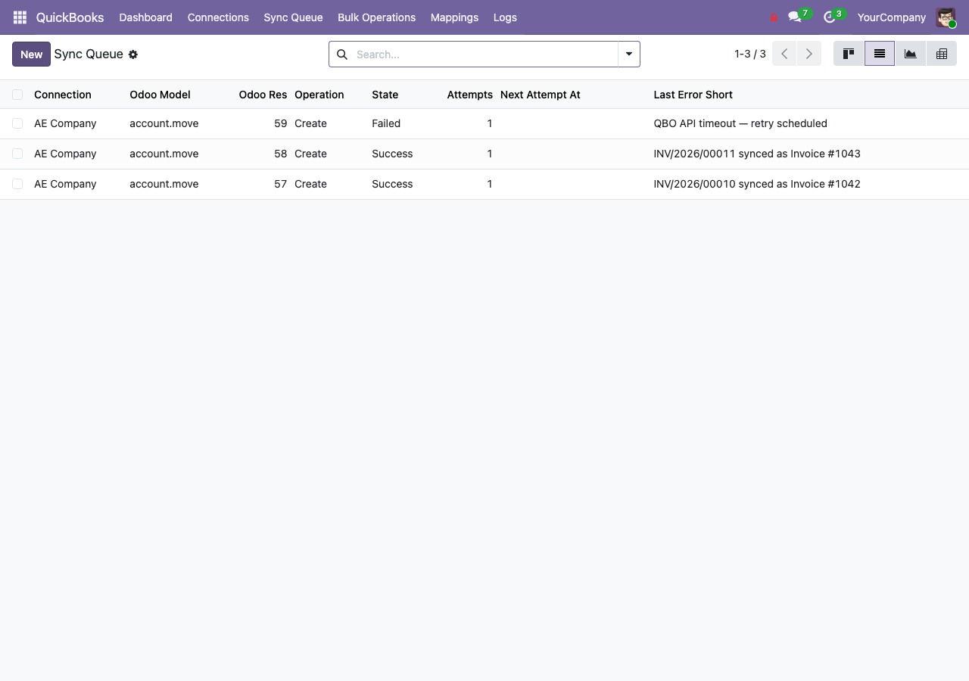Click the Success state in row 58
Screen dimensions: 969x681
coord(392,154)
